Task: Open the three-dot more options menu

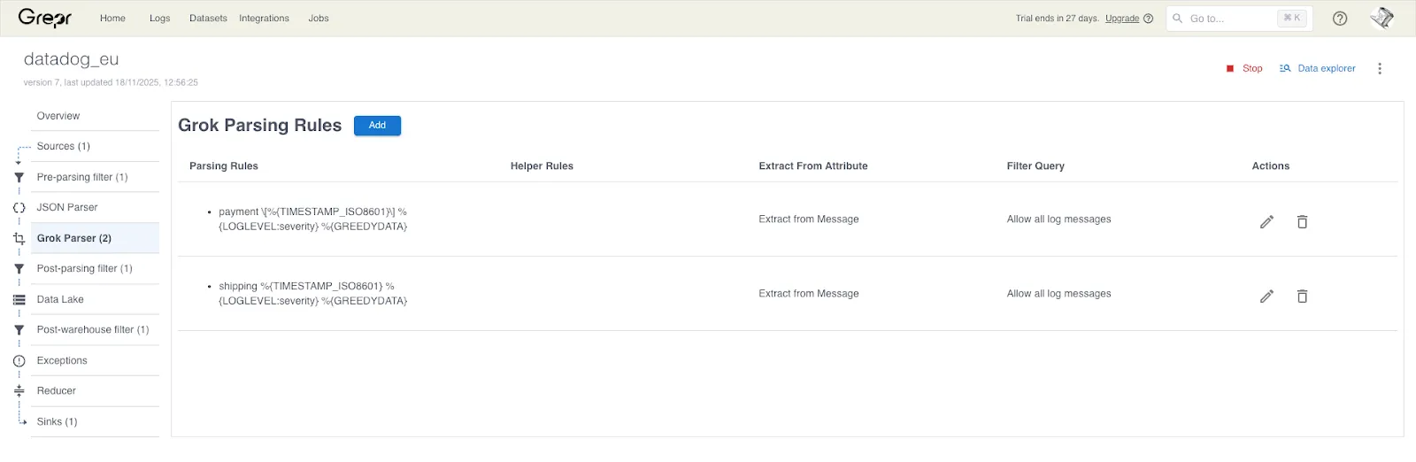Action: point(1379,68)
